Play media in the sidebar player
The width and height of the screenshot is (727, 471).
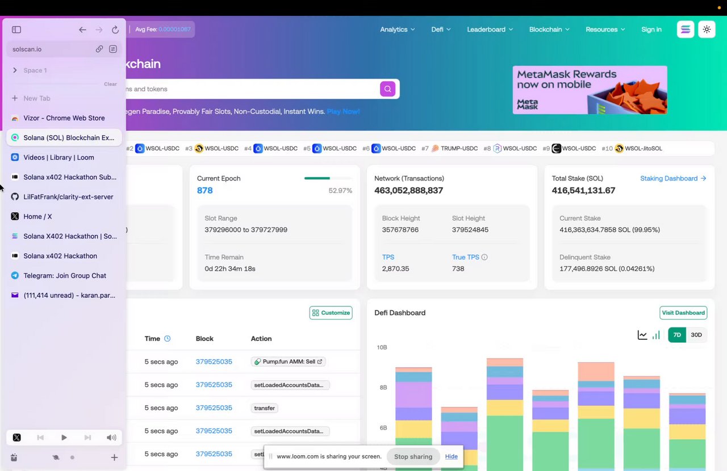coord(64,438)
